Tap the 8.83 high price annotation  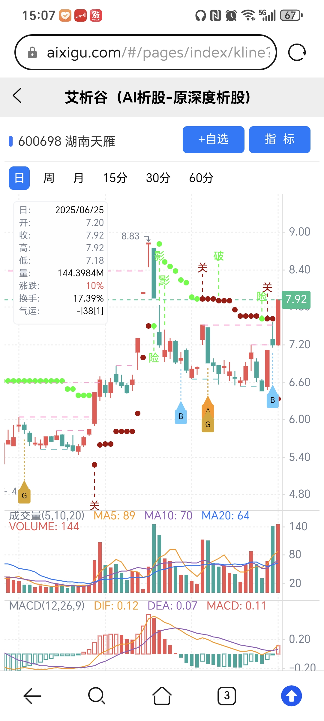[130, 236]
